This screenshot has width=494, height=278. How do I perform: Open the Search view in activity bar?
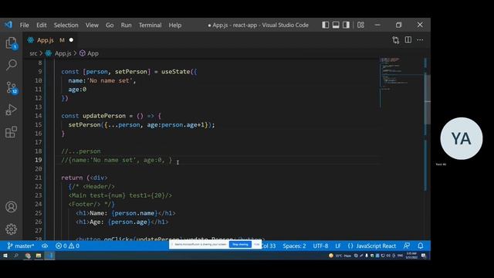(12, 65)
